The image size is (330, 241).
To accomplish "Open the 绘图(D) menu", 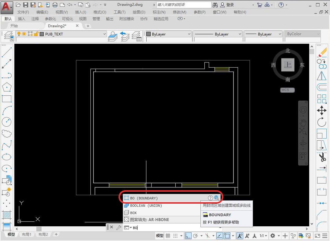I will point(139,12).
